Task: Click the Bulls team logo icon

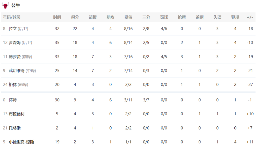Action: tap(5, 6)
